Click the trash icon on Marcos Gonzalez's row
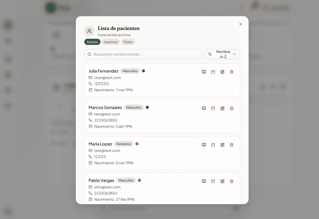 (232, 108)
